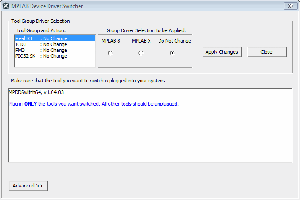Close the window using the title bar X
Viewport: 300px width, 200px height.
click(289, 6)
